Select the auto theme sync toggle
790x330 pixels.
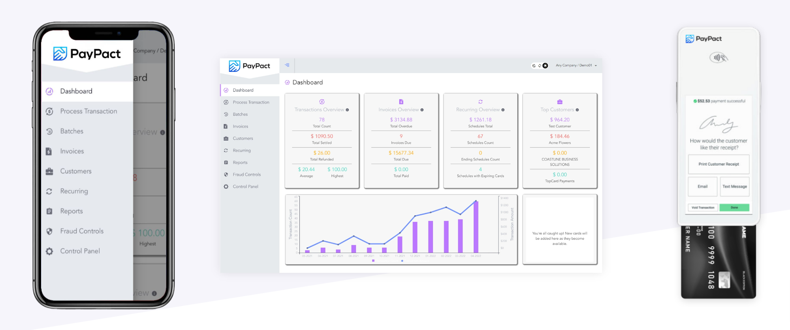coord(540,65)
